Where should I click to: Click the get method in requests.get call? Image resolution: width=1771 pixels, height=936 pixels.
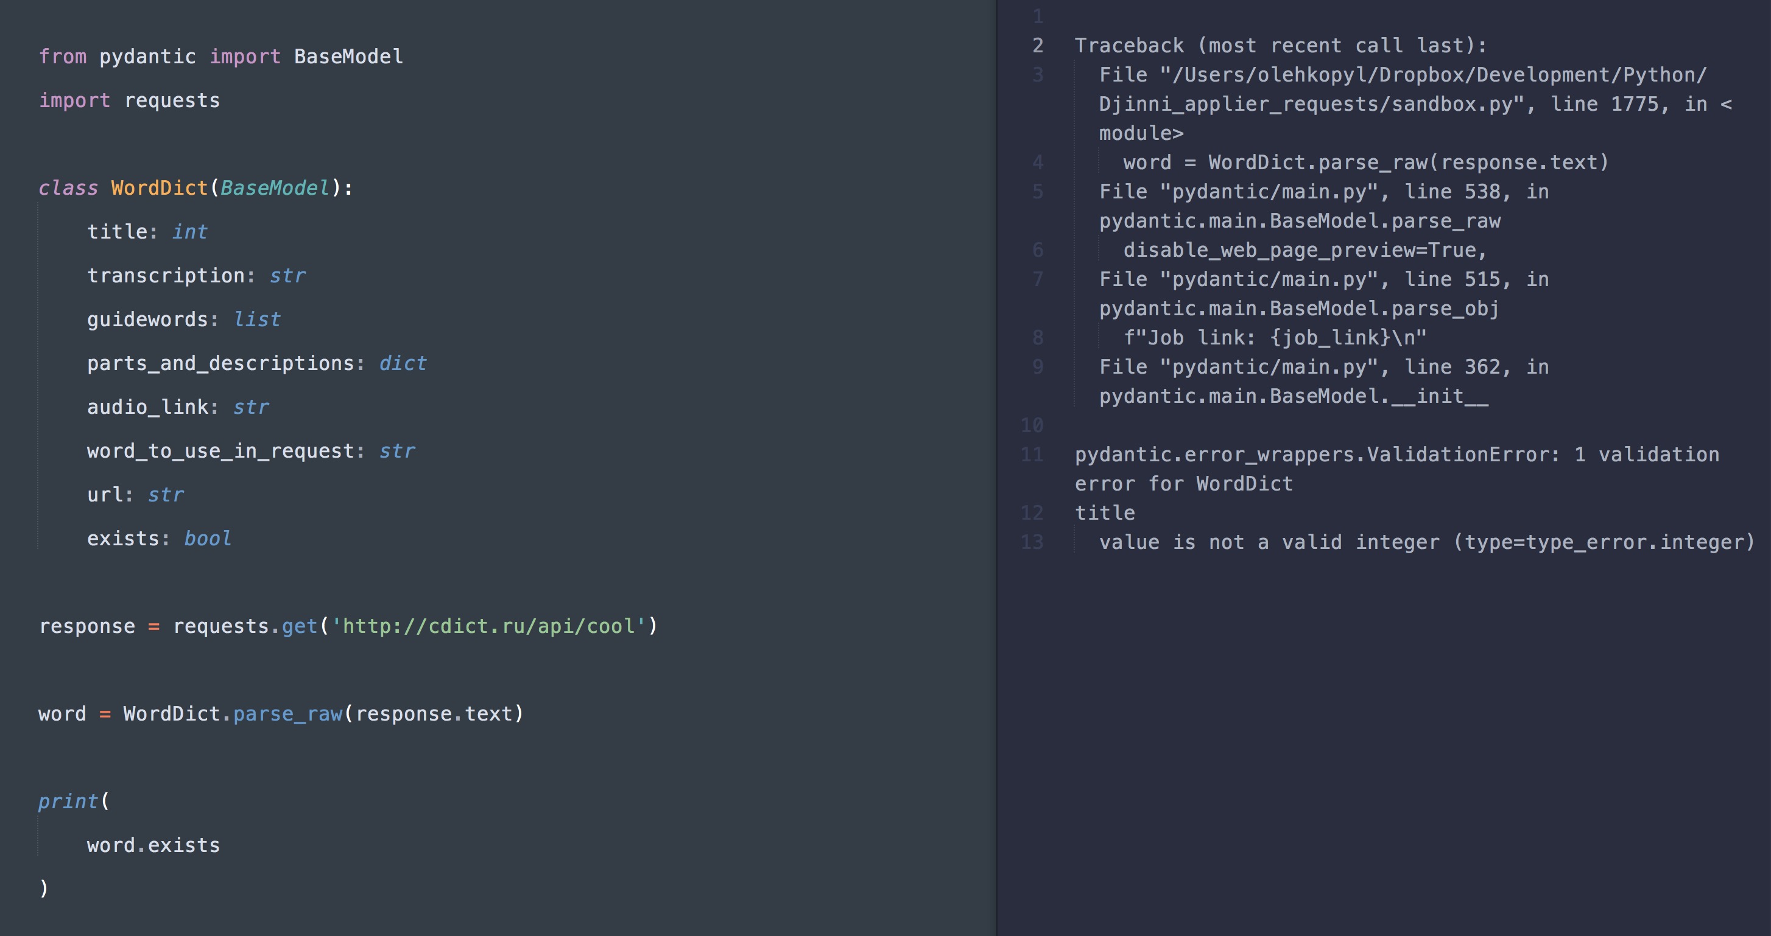299,626
